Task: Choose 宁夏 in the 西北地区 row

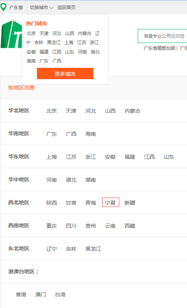Action: coord(111,202)
